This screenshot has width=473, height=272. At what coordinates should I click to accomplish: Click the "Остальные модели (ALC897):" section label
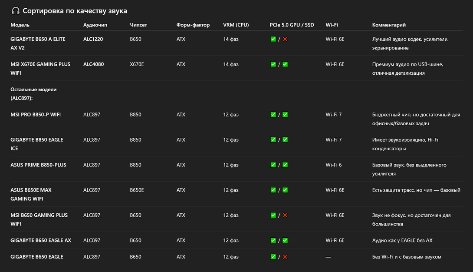33,94
